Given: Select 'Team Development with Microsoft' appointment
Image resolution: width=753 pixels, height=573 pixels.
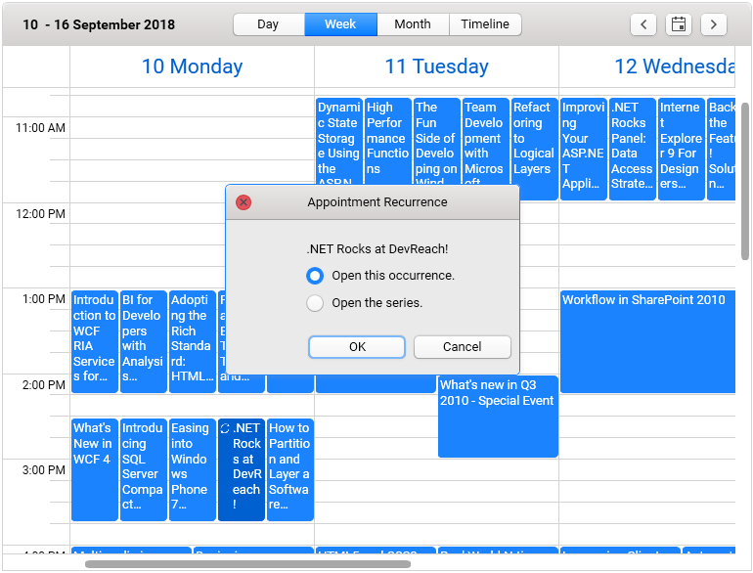Looking at the screenshot, I should [x=486, y=141].
